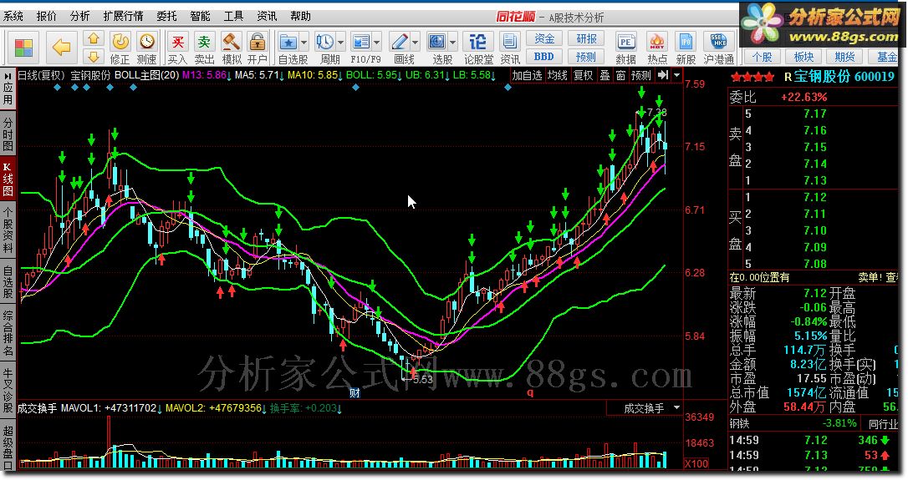
Task: Open 修正 correction tool
Action: point(120,48)
